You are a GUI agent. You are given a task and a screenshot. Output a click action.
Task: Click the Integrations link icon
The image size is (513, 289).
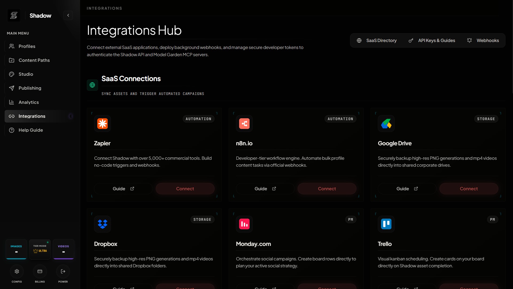[x=11, y=116]
